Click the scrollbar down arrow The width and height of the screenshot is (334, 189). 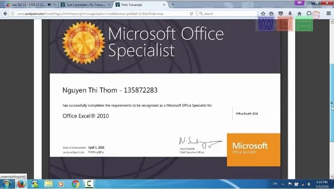(x=332, y=177)
